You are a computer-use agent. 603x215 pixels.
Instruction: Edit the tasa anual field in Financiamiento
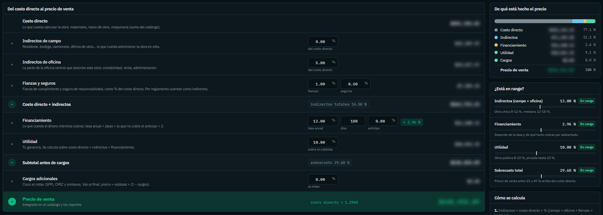point(323,121)
